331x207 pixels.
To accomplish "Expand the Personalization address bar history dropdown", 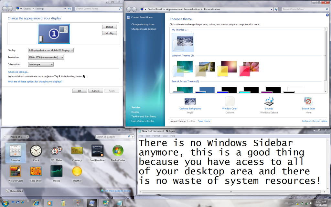I will coord(272,9).
